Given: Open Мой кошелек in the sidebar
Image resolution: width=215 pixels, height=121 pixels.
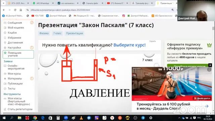Looking at the screenshot, I should 16,28.
